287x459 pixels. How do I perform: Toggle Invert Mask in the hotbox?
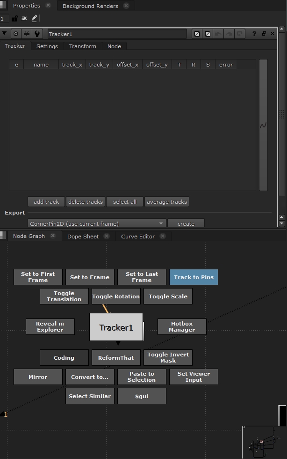coord(168,358)
